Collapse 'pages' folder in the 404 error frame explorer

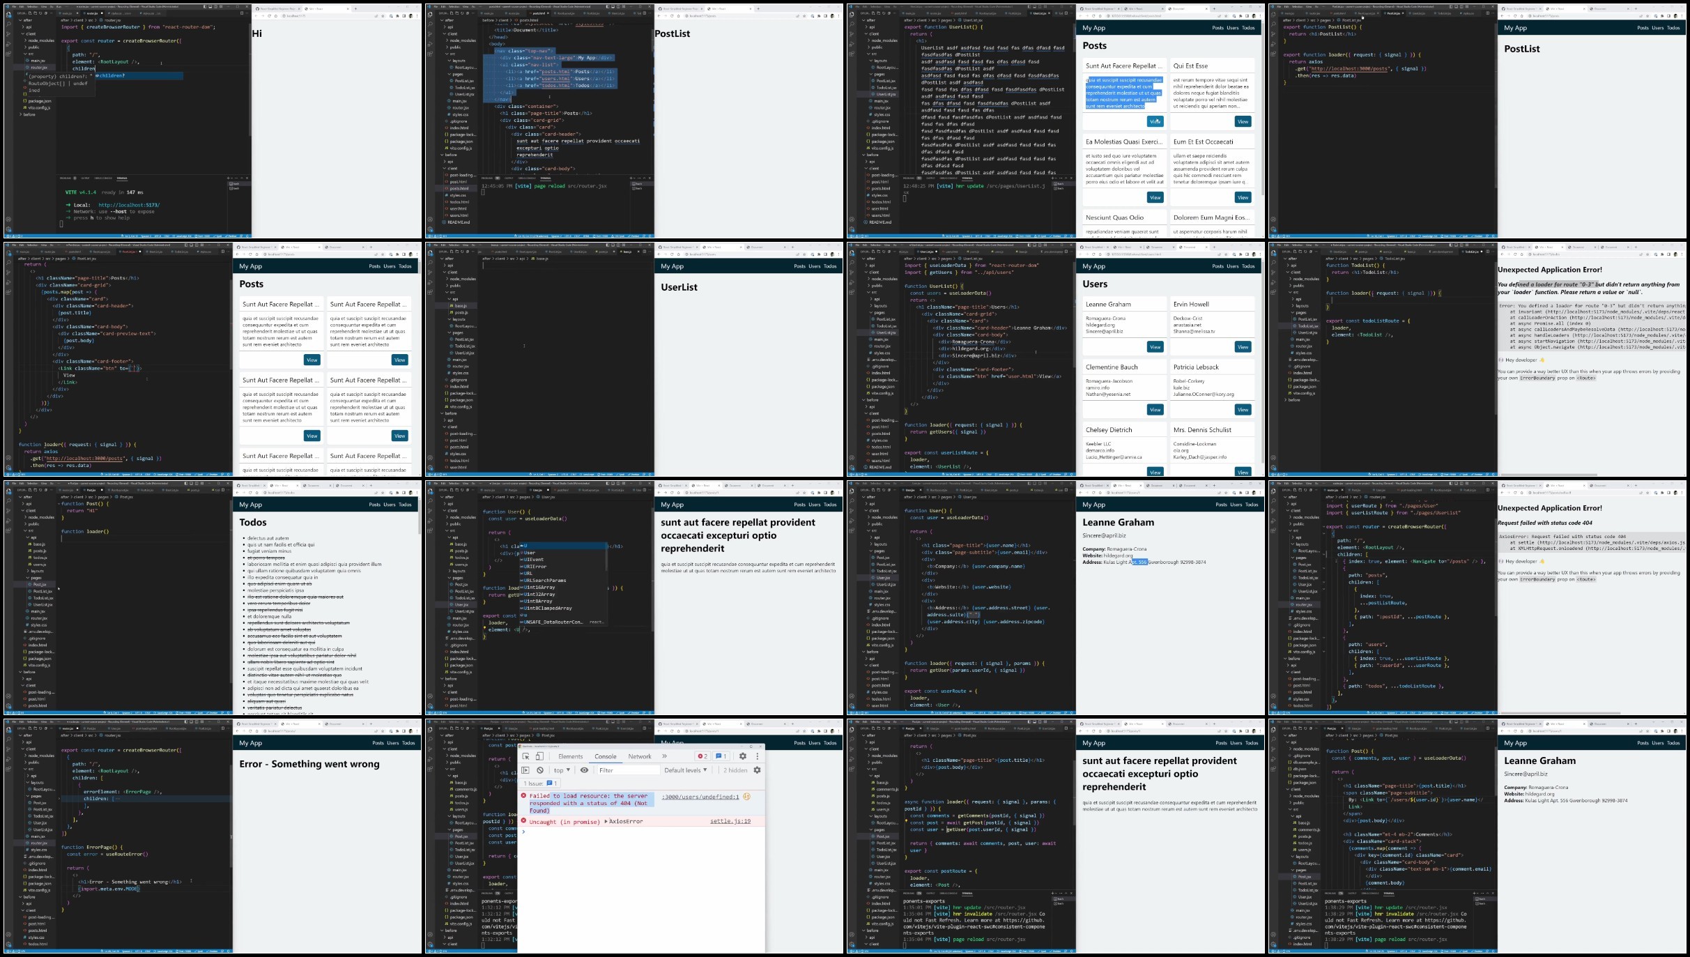pos(1298,558)
